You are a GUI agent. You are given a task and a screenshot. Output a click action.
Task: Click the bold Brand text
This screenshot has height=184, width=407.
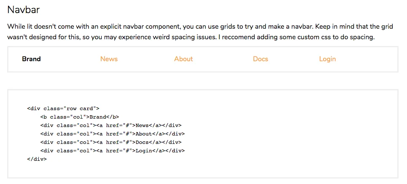[x=31, y=59]
